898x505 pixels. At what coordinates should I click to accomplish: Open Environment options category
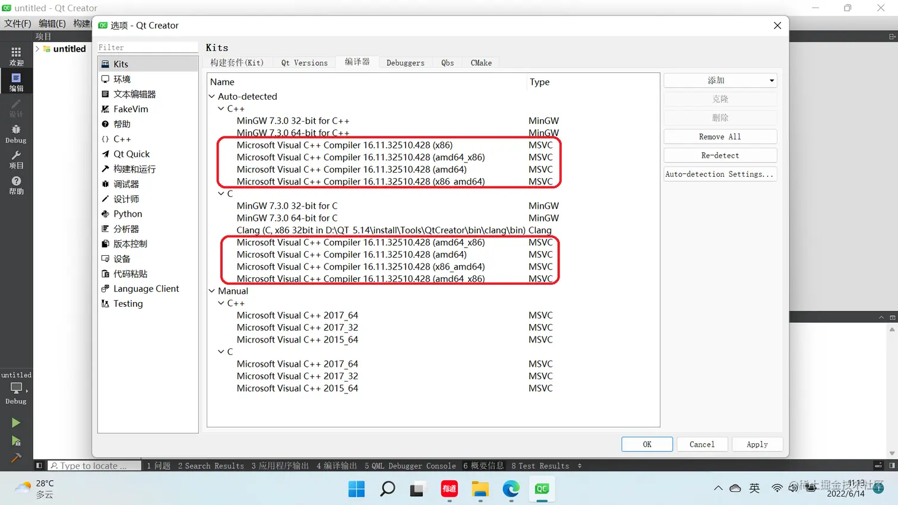point(148,79)
